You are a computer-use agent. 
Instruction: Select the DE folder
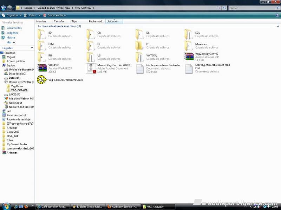153,34
